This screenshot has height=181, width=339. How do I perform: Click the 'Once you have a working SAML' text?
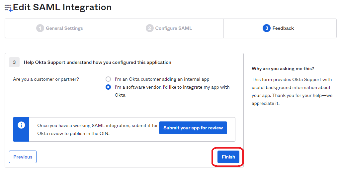pos(98,129)
